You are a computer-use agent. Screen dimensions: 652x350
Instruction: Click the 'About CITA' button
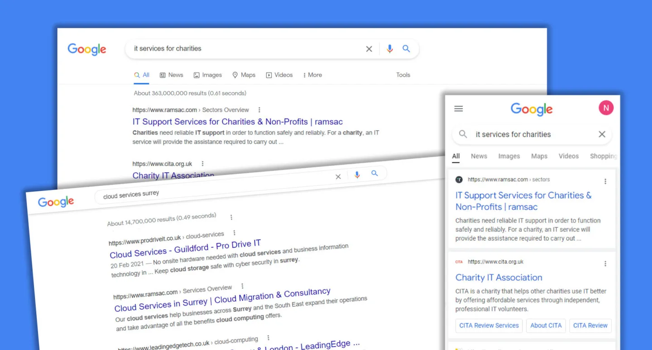546,326
